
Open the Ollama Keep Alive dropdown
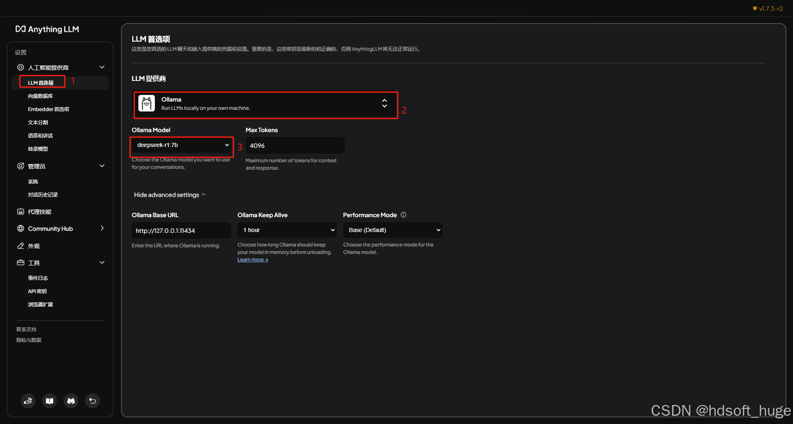287,230
